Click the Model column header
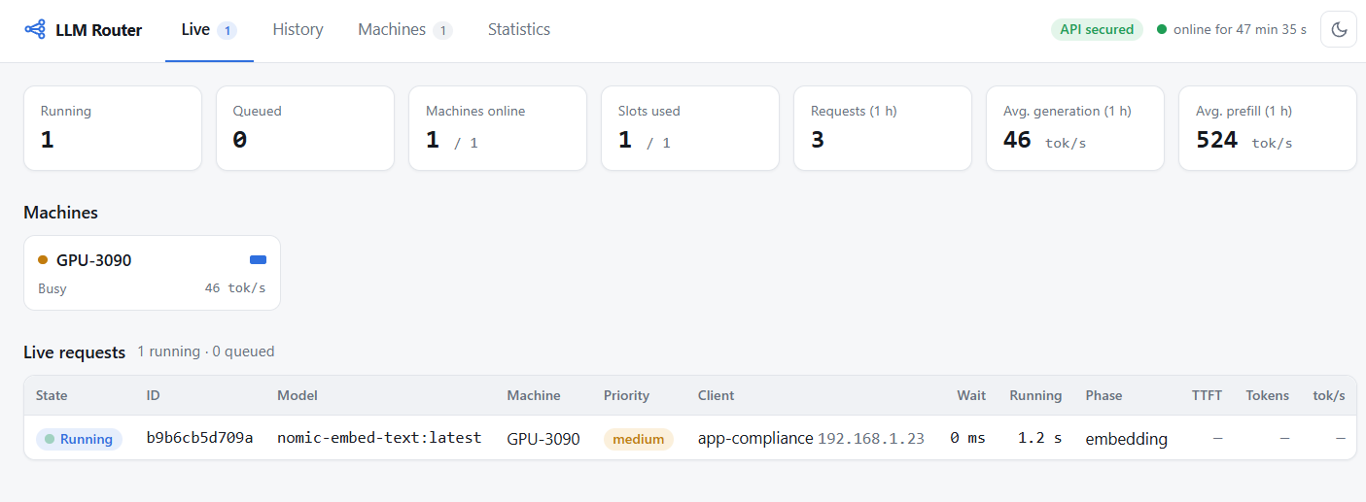The width and height of the screenshot is (1366, 502). coord(298,395)
